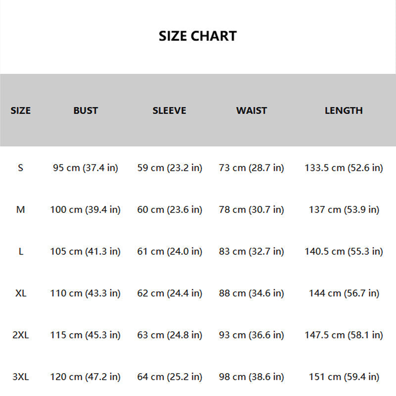Select the BUST column header
The image size is (396, 396).
pos(86,110)
